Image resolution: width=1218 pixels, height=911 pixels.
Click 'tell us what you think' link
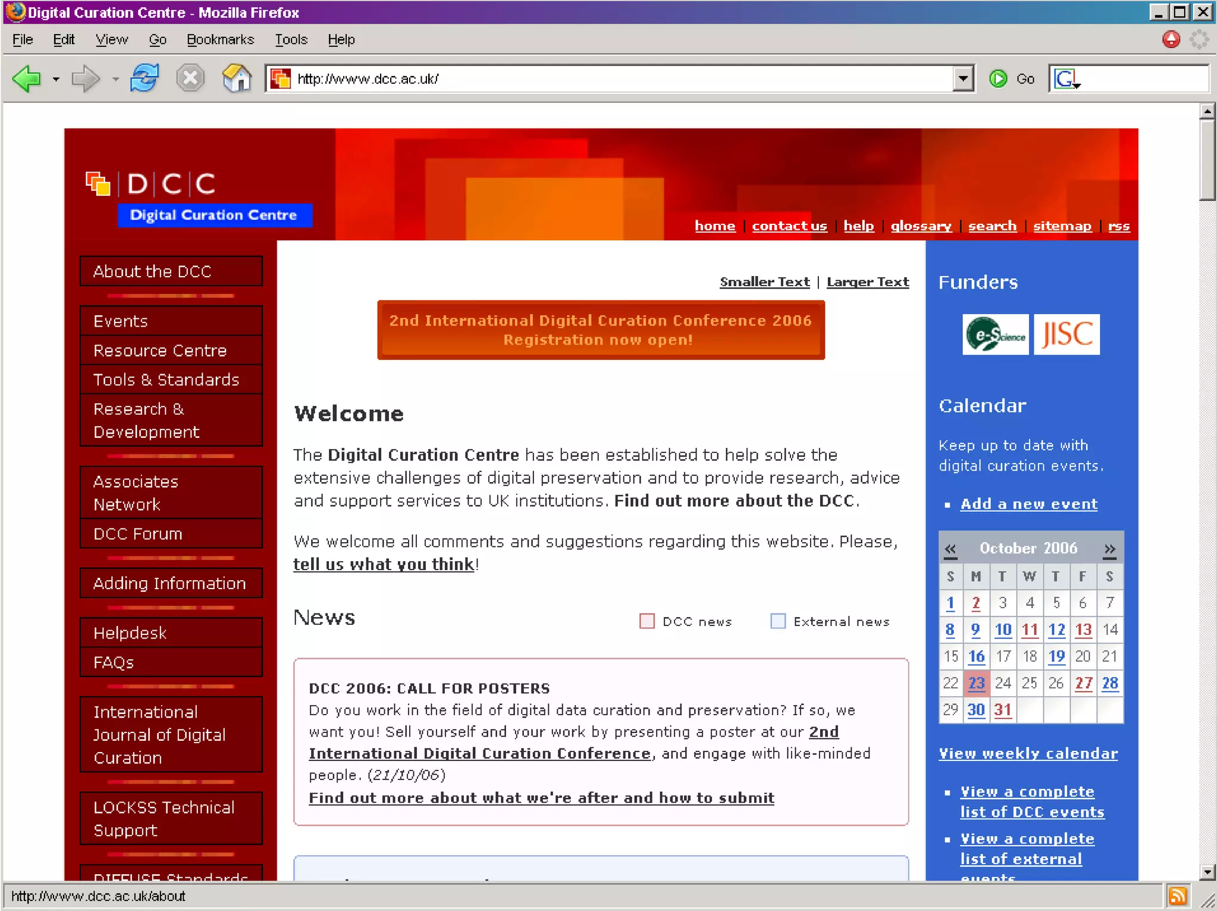click(384, 564)
